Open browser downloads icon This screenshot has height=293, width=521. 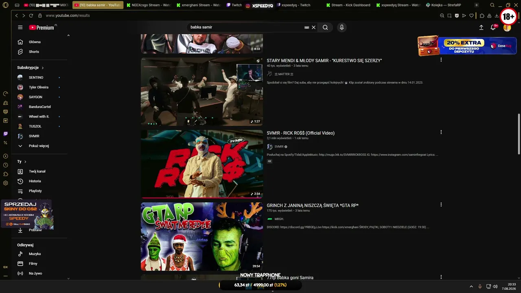point(497,15)
